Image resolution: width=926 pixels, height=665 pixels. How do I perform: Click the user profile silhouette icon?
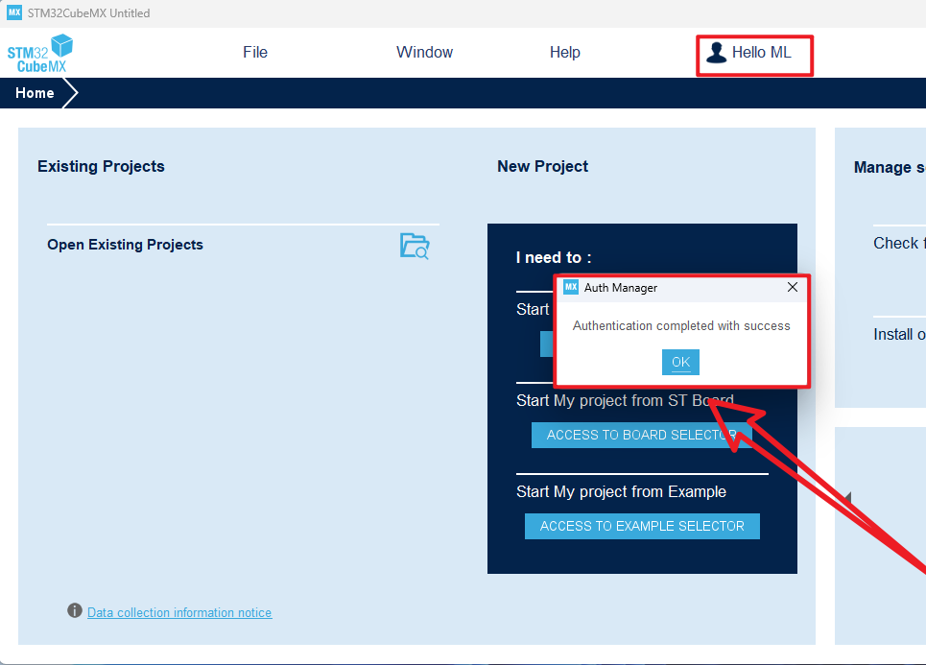pos(717,53)
